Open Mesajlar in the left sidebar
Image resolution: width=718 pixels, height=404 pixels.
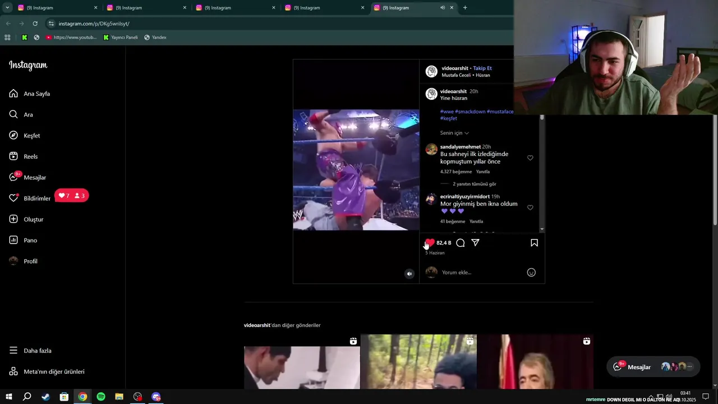pos(27,177)
